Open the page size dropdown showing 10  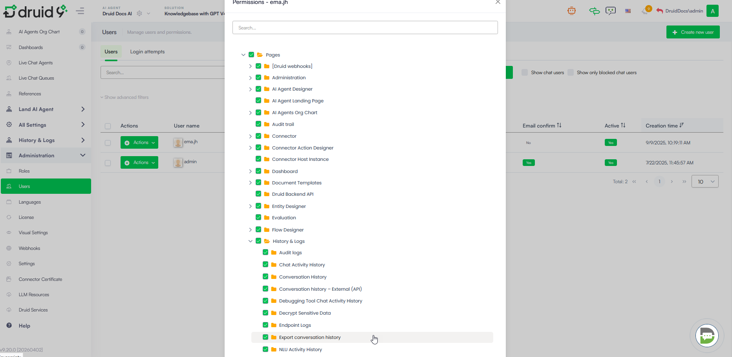click(705, 182)
